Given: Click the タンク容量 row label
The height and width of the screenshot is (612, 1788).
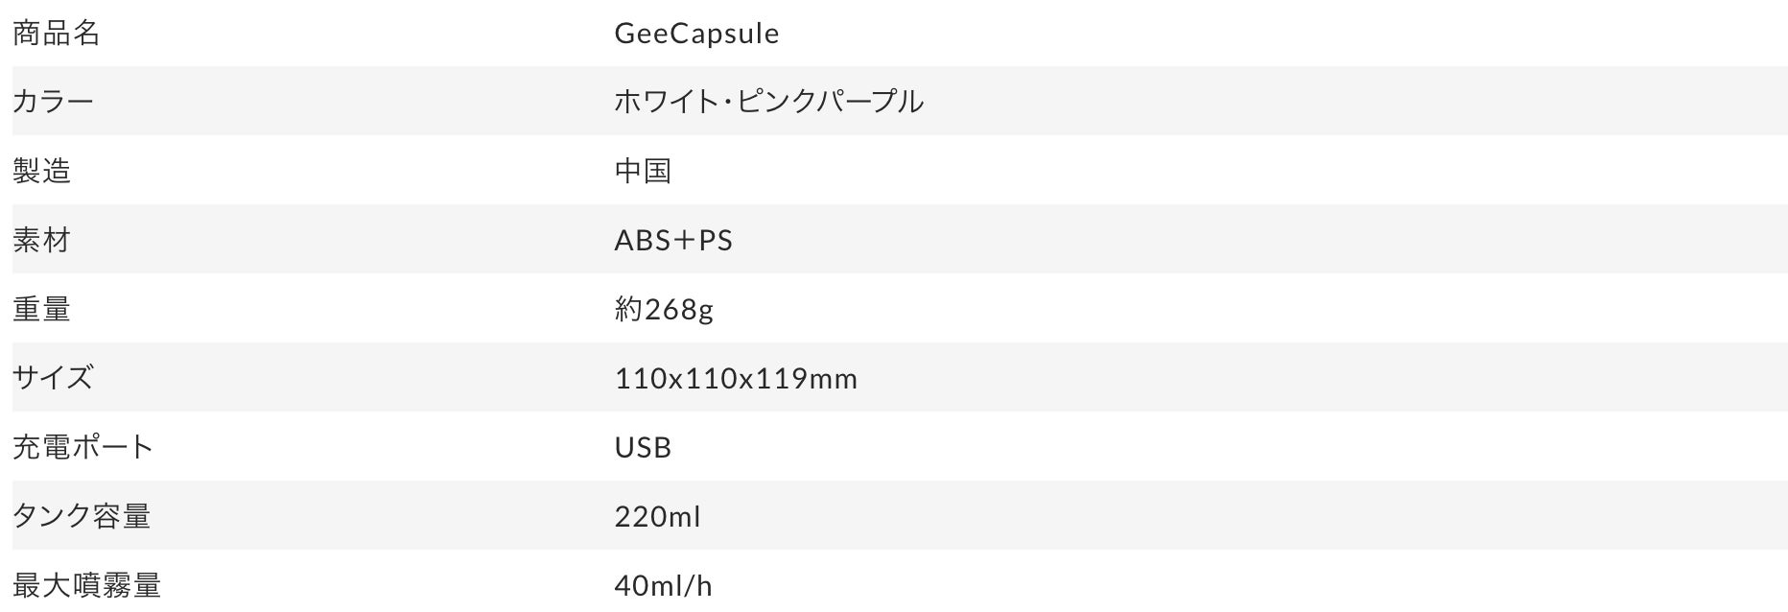Looking at the screenshot, I should (x=82, y=516).
